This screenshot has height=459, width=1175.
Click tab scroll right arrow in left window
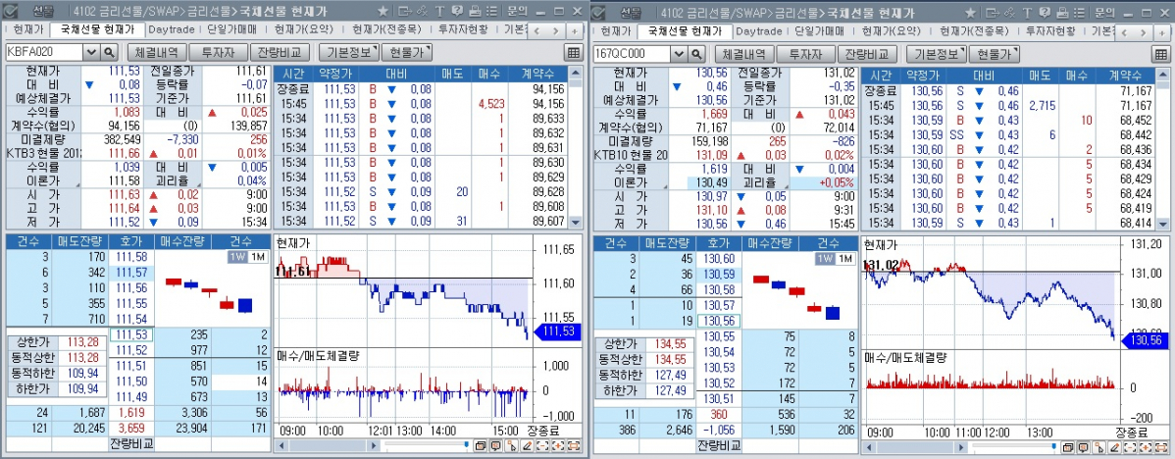pyautogui.click(x=557, y=30)
